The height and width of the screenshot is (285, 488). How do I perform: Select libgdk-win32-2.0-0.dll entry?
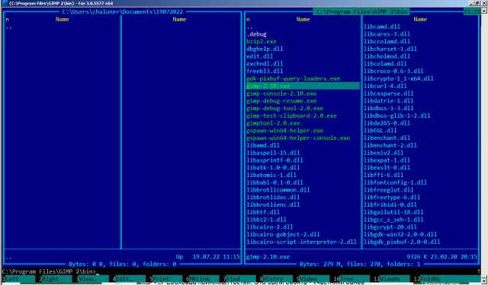pyautogui.click(x=400, y=234)
